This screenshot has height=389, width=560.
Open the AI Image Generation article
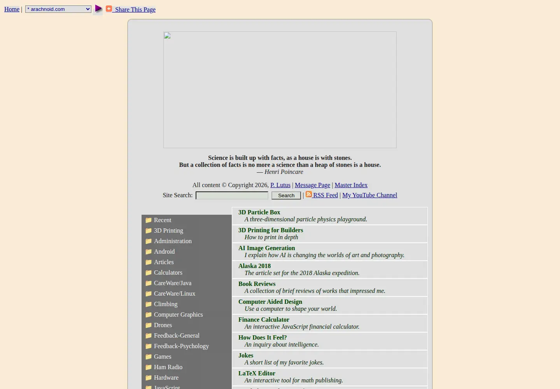click(x=266, y=248)
